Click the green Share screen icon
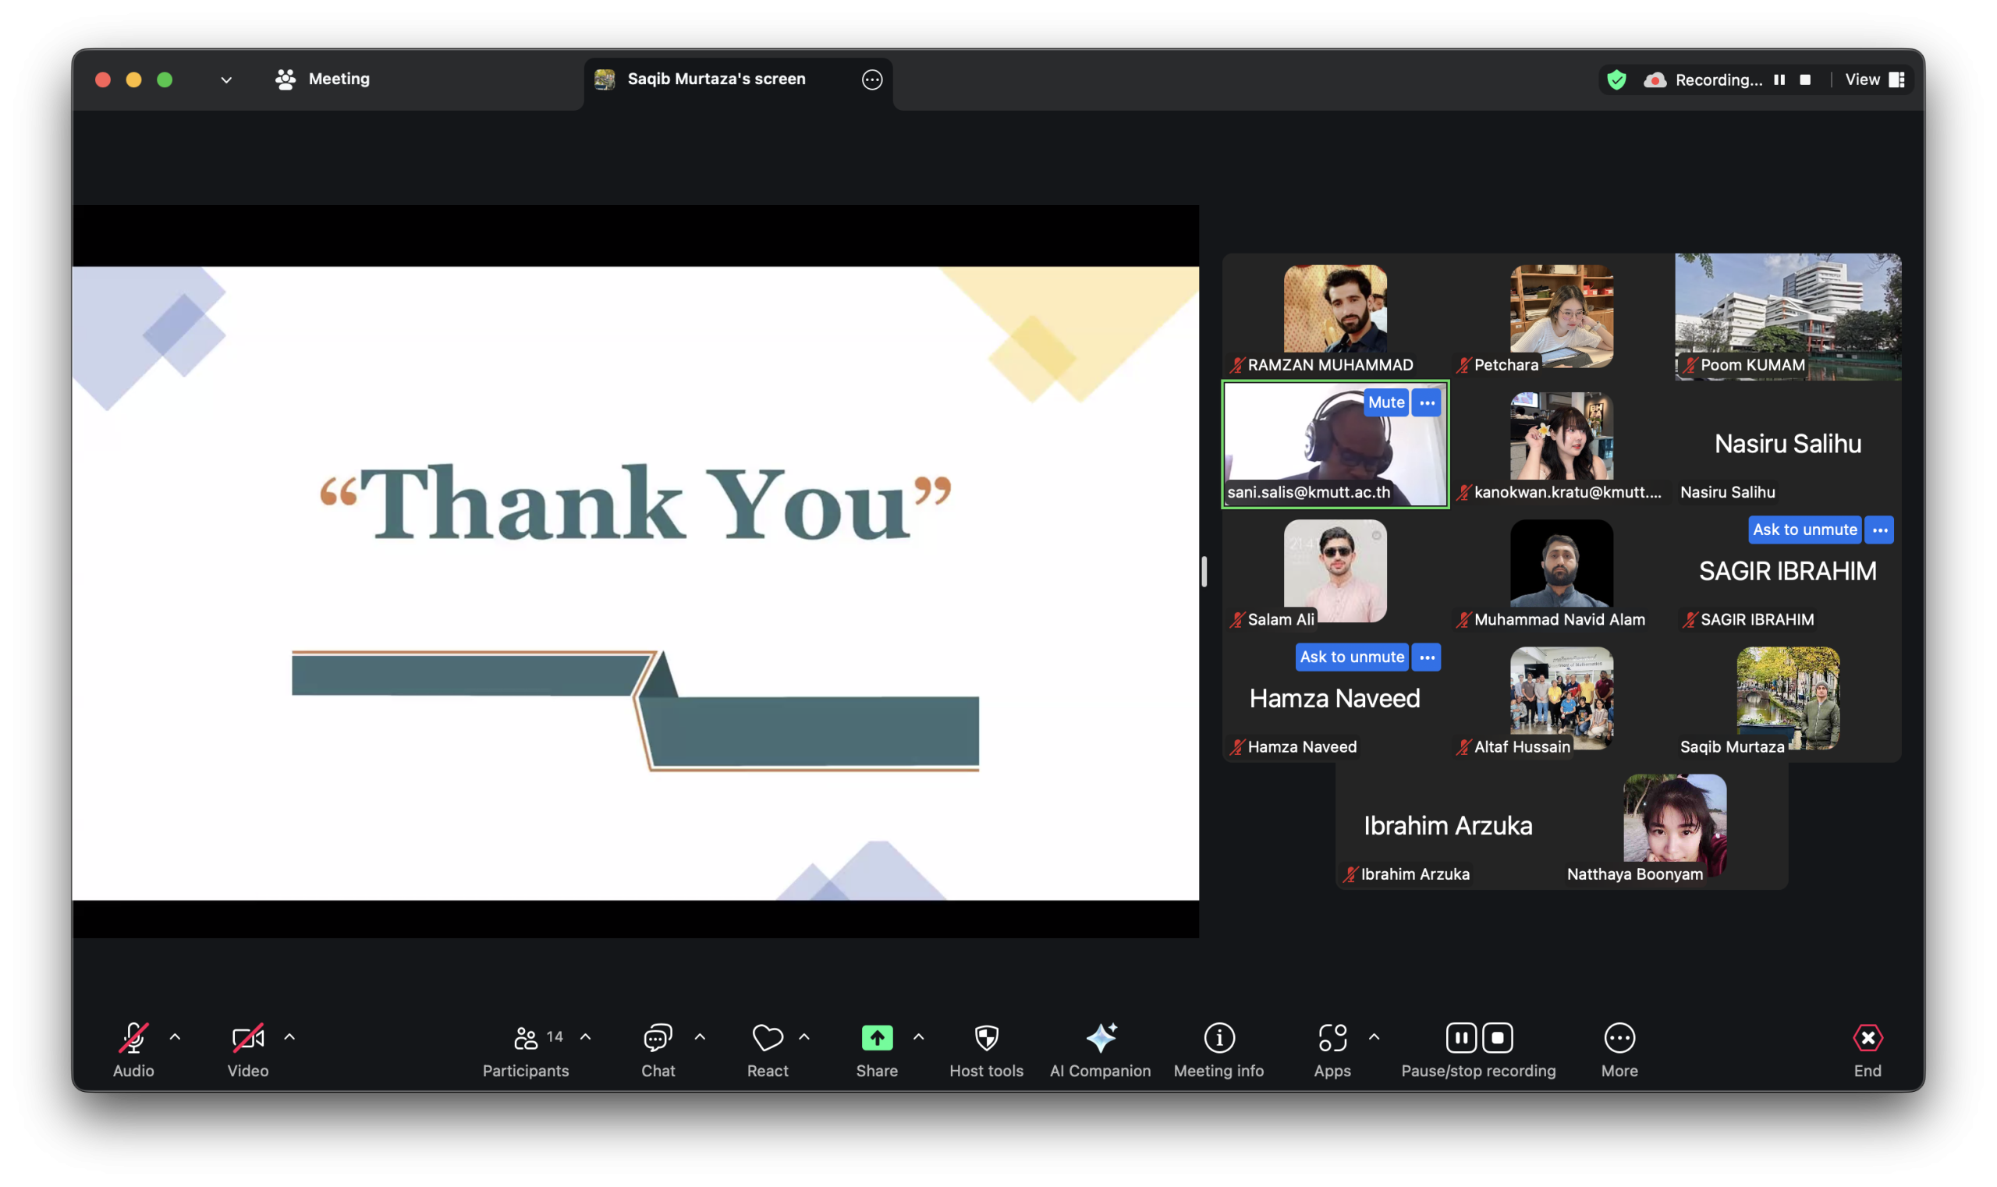This screenshot has height=1187, width=1997. [x=877, y=1038]
